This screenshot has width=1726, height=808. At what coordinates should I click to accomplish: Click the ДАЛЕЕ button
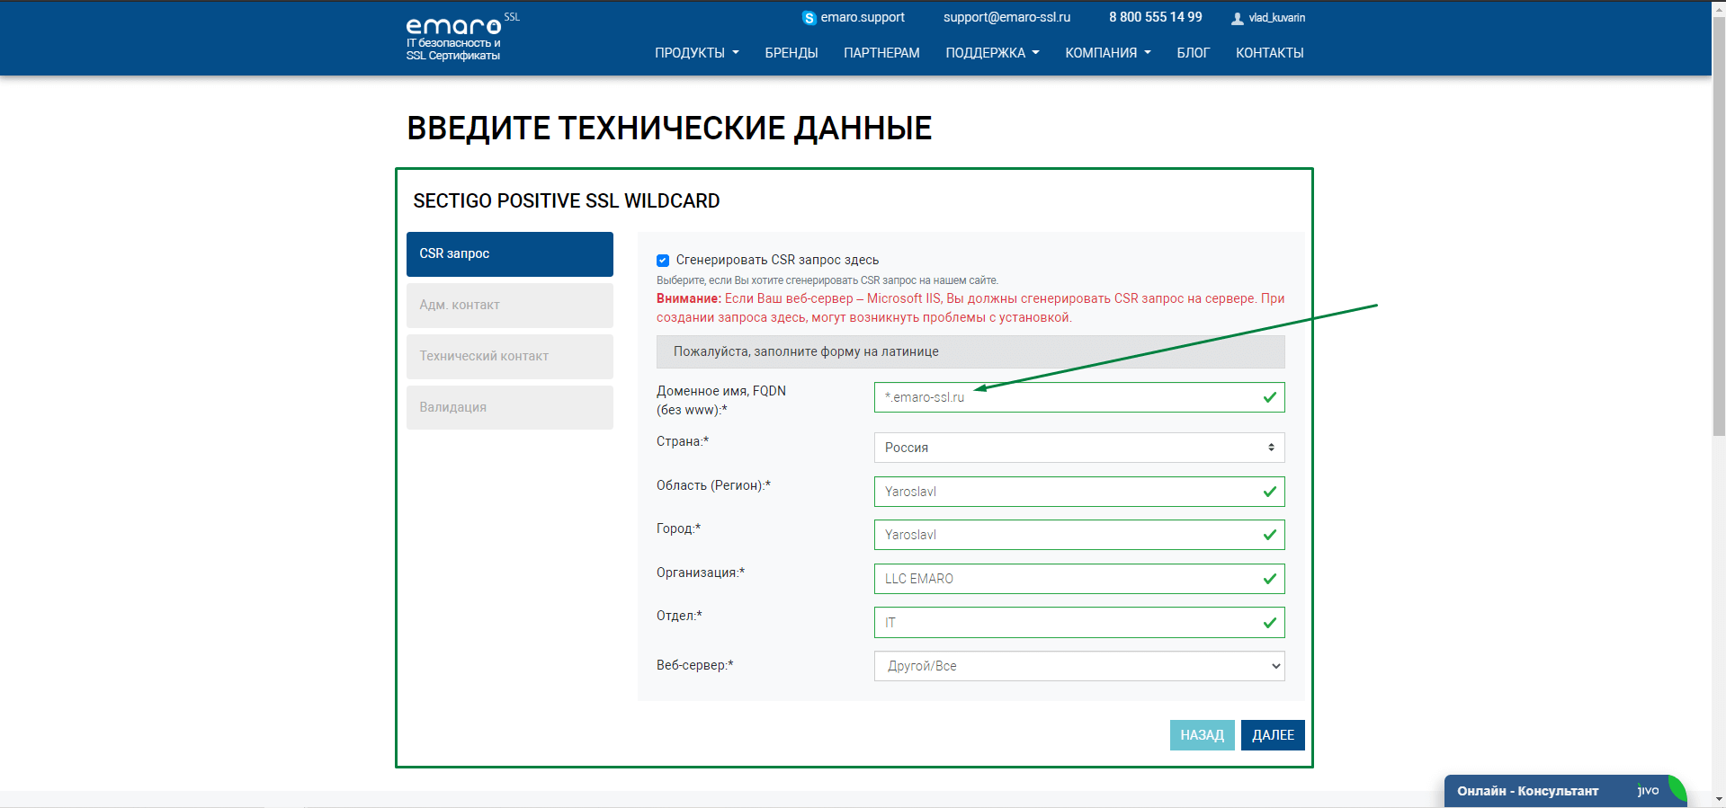pos(1273,735)
